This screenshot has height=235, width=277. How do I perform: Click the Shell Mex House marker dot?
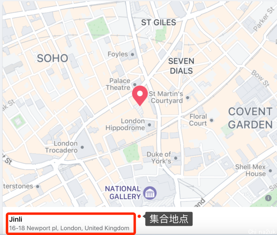click(x=270, y=171)
